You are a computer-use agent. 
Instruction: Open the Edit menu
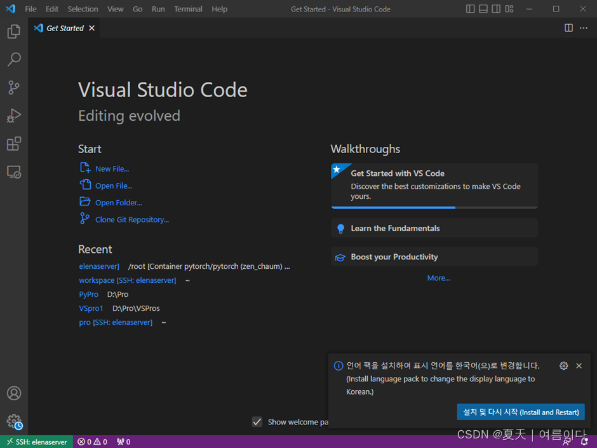52,9
